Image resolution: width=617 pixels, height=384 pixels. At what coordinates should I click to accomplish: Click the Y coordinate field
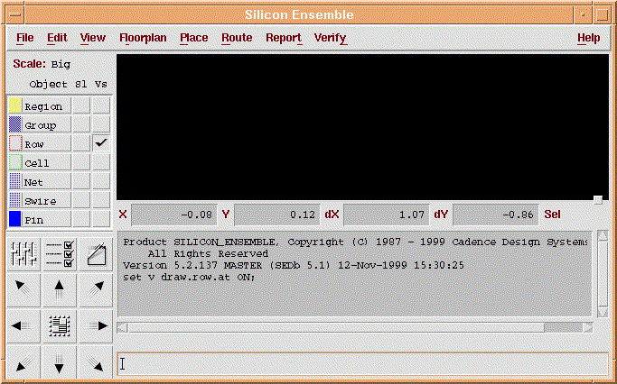click(277, 215)
